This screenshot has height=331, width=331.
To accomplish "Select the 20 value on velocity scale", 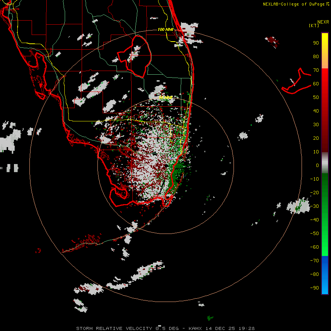I will pos(316,138).
